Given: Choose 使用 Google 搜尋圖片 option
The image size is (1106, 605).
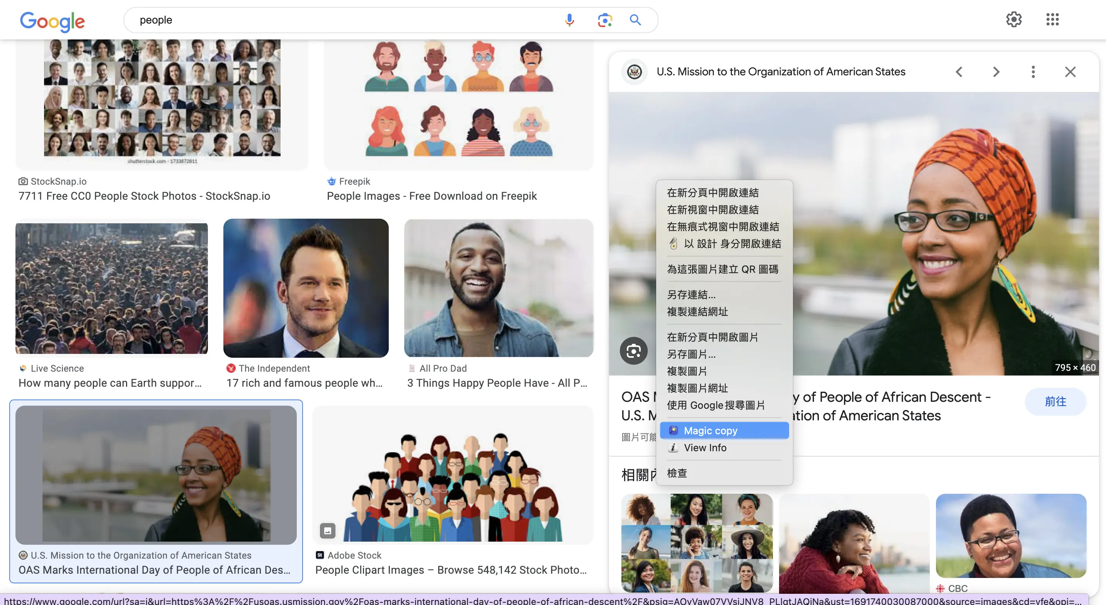Looking at the screenshot, I should 724,405.
